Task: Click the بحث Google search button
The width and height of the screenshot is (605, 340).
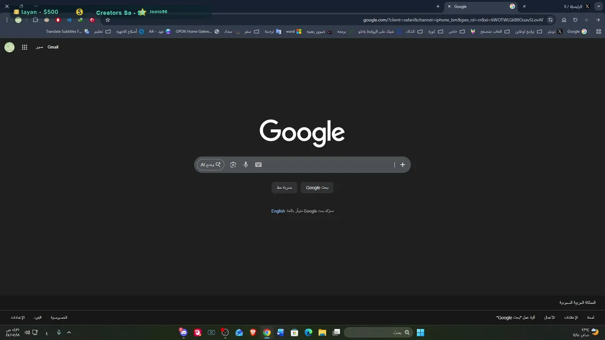Action: tap(317, 187)
